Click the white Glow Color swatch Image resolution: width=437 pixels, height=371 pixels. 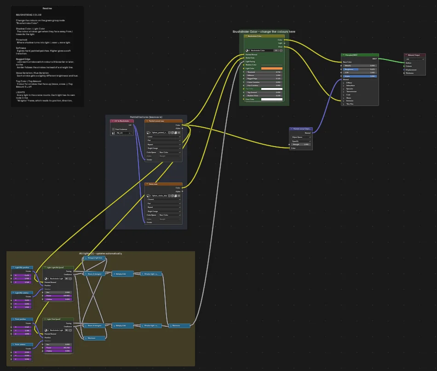coord(272,100)
